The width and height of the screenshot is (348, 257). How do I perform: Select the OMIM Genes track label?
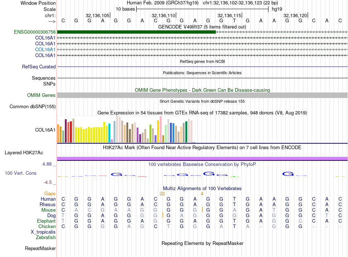pyautogui.click(x=41, y=95)
